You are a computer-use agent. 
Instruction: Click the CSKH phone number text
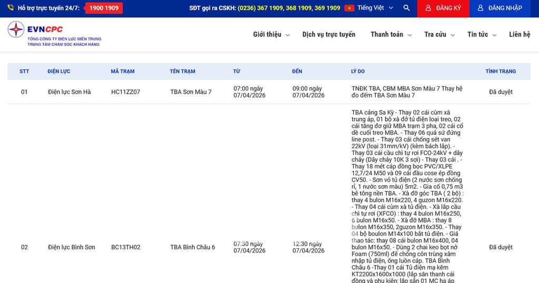288,8
